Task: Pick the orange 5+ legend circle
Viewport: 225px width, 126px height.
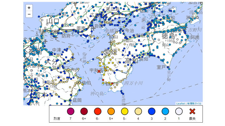Action: coord(111,111)
